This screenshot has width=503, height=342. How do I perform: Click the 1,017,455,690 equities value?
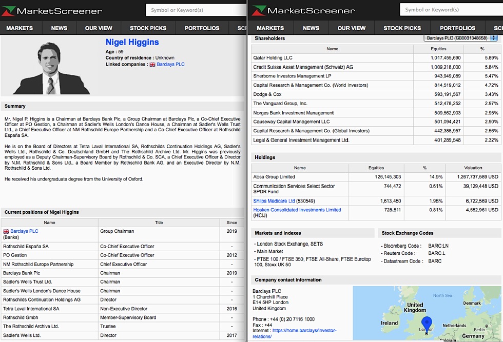(446, 58)
